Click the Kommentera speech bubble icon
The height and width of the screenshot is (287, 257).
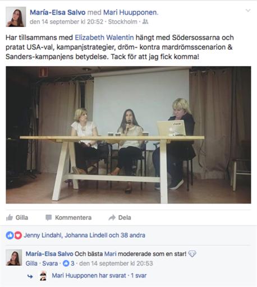[49, 217]
